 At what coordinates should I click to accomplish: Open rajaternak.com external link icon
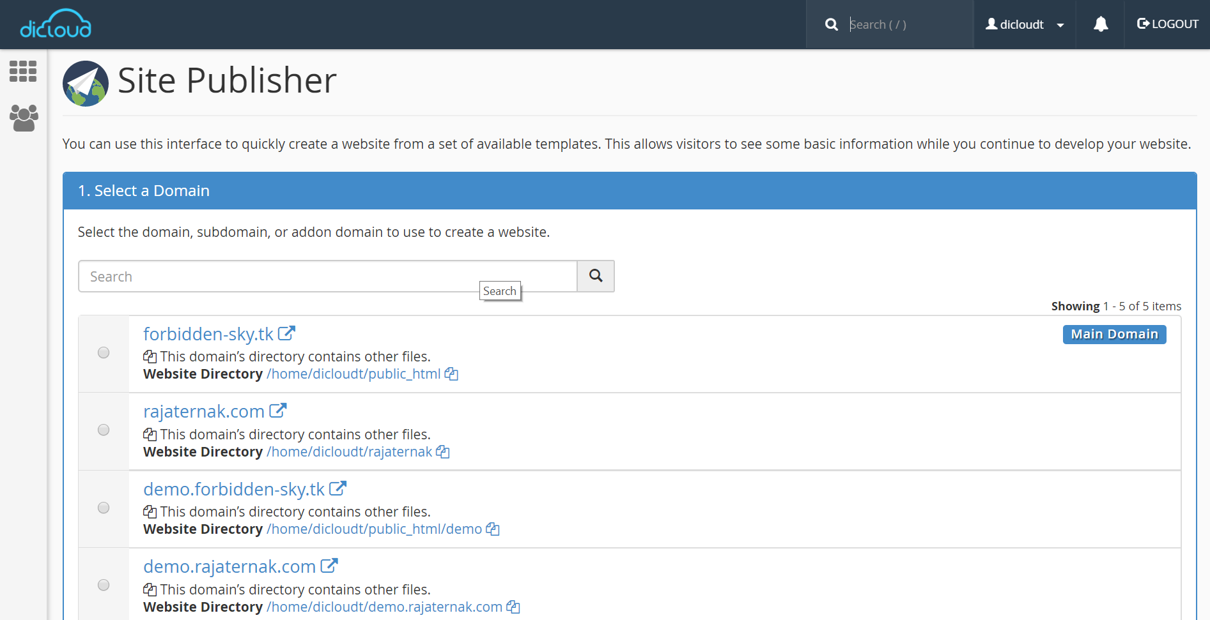[x=277, y=411]
